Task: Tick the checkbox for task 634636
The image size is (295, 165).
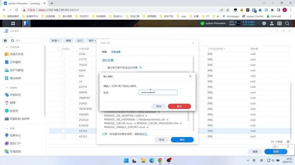Action: click(64, 125)
